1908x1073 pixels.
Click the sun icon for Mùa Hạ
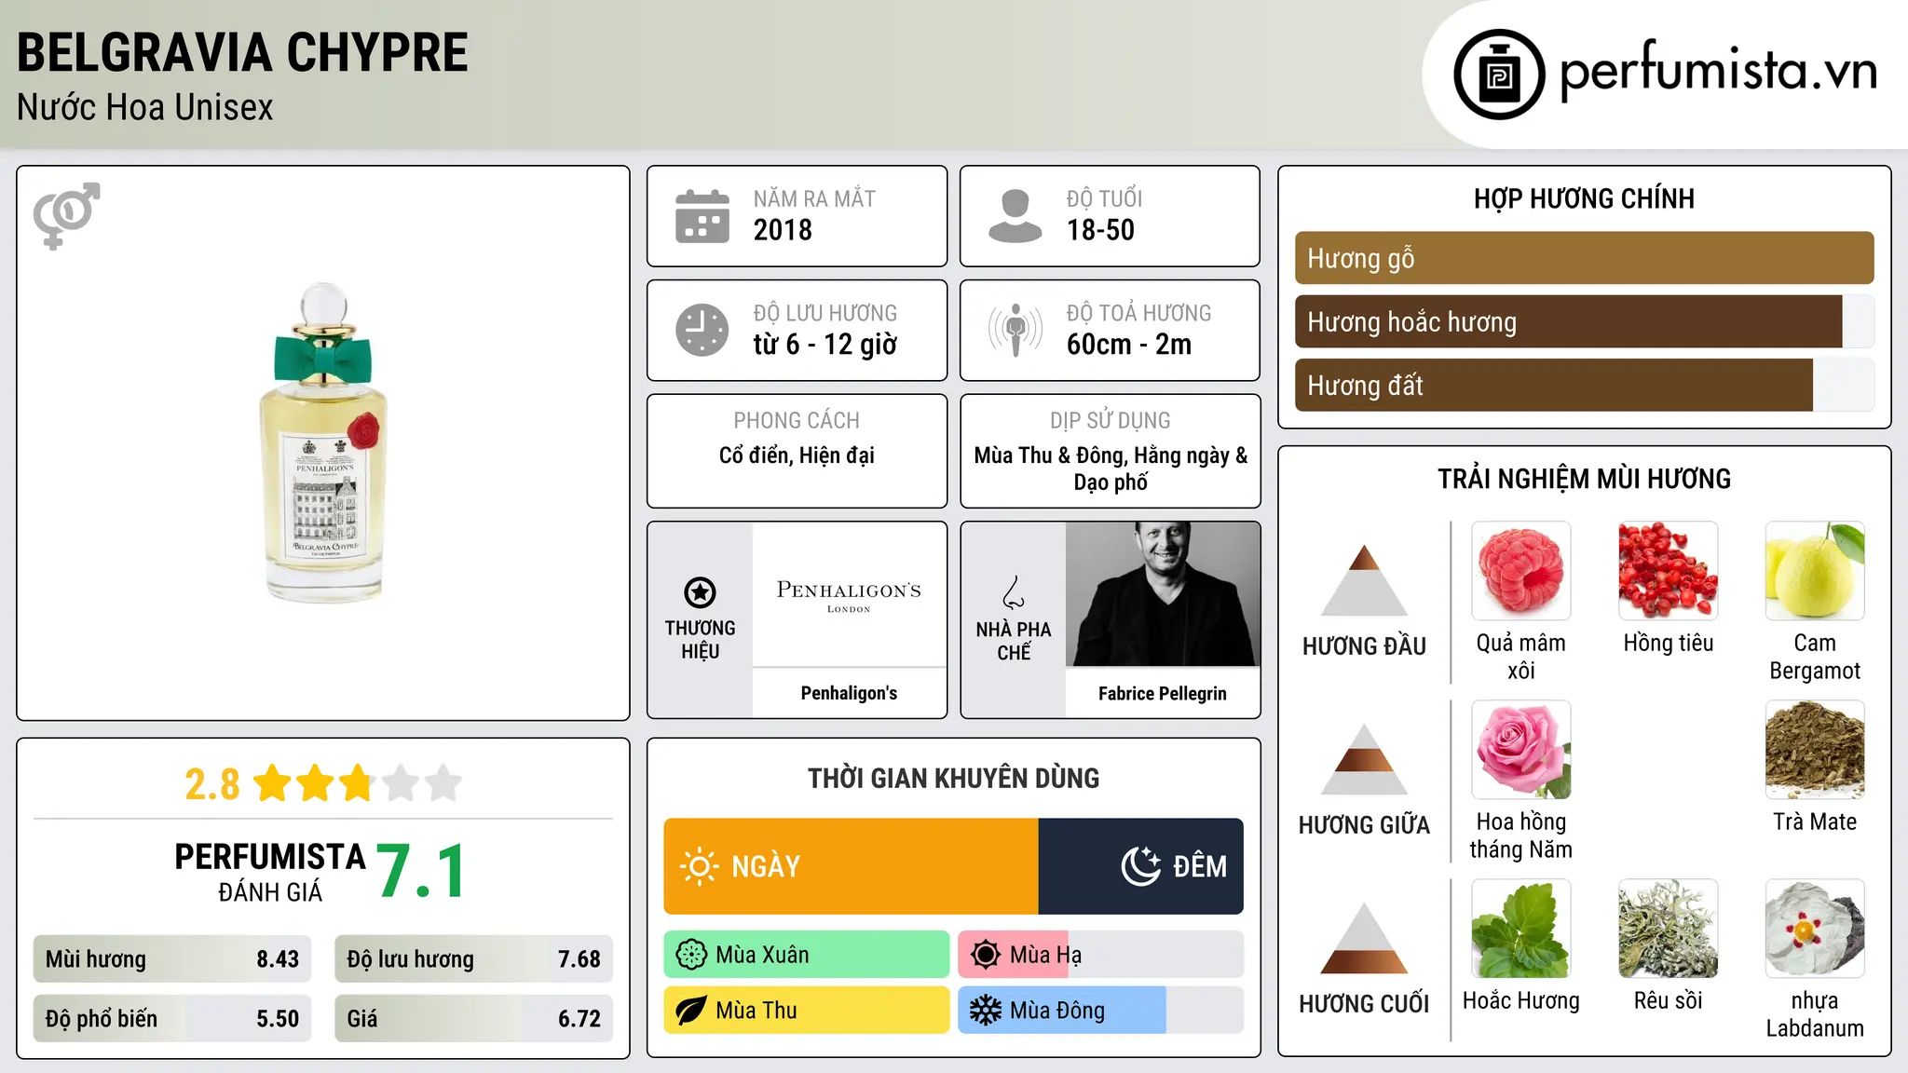click(x=986, y=955)
